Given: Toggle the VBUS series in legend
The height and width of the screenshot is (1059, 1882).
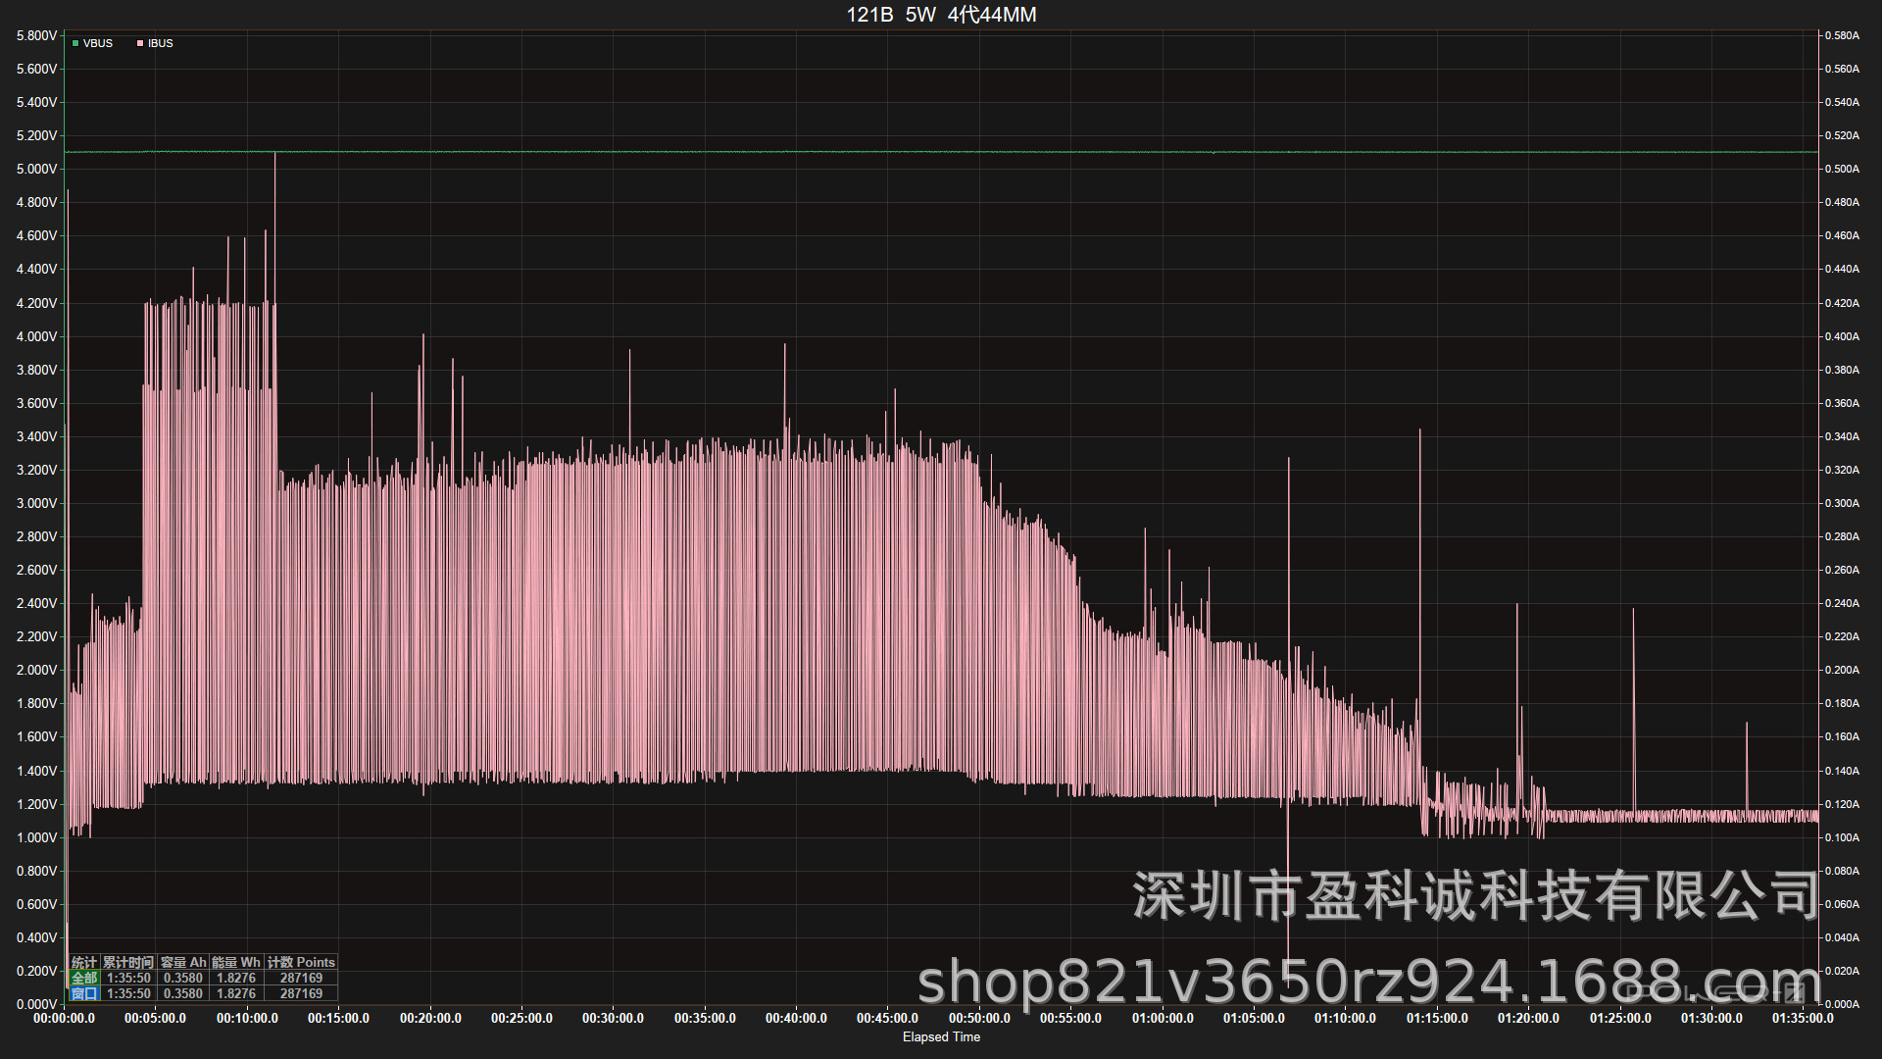Looking at the screenshot, I should point(97,43).
